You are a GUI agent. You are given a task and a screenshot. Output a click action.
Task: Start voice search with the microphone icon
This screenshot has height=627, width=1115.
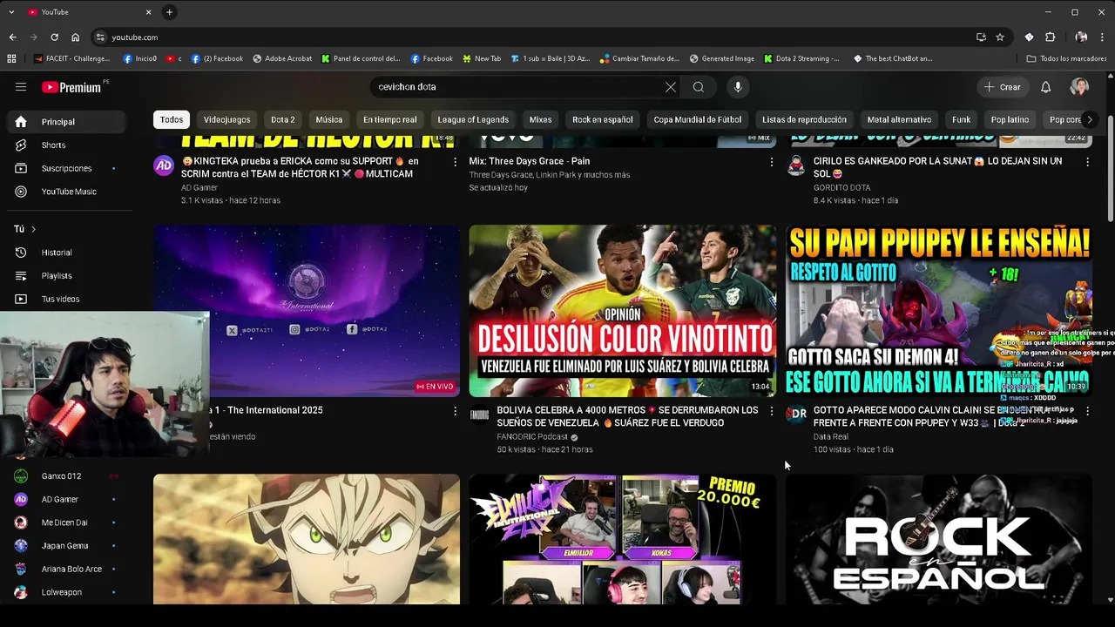(x=738, y=87)
